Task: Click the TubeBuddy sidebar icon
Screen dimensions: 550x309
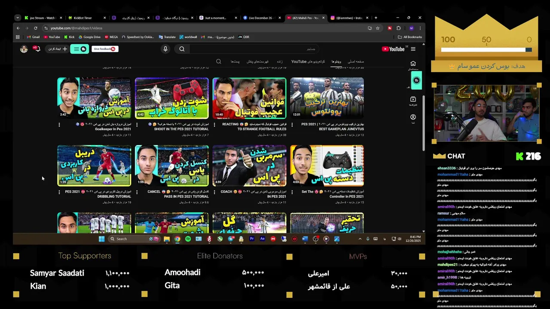Action: pos(416,80)
